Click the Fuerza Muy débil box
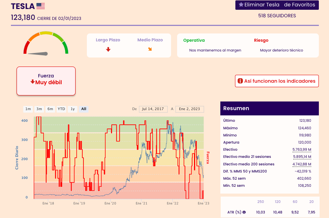Image resolution: width=329 pixels, height=218 pixels. [46, 81]
